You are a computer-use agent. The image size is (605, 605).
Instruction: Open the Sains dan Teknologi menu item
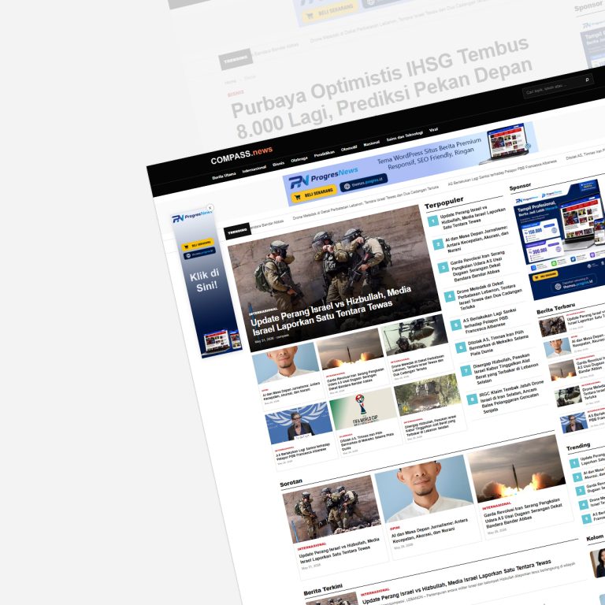(405, 136)
